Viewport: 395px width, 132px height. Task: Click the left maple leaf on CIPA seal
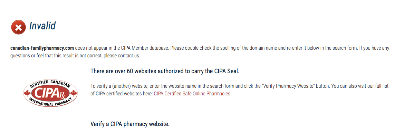coord(27,94)
